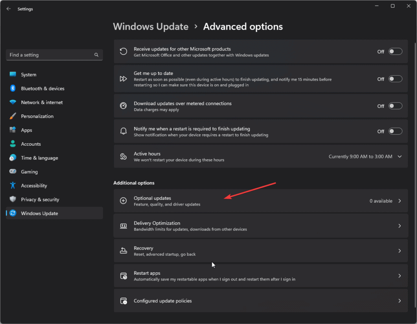417x324 pixels.
Task: Click the plus-circle icon for Optional updates
Action: pos(123,201)
